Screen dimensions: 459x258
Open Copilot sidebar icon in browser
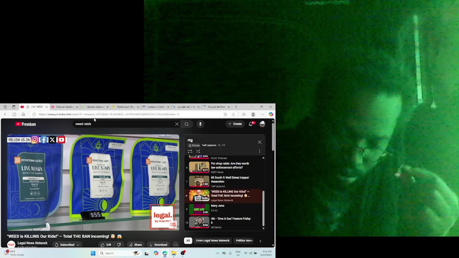[x=271, y=114]
